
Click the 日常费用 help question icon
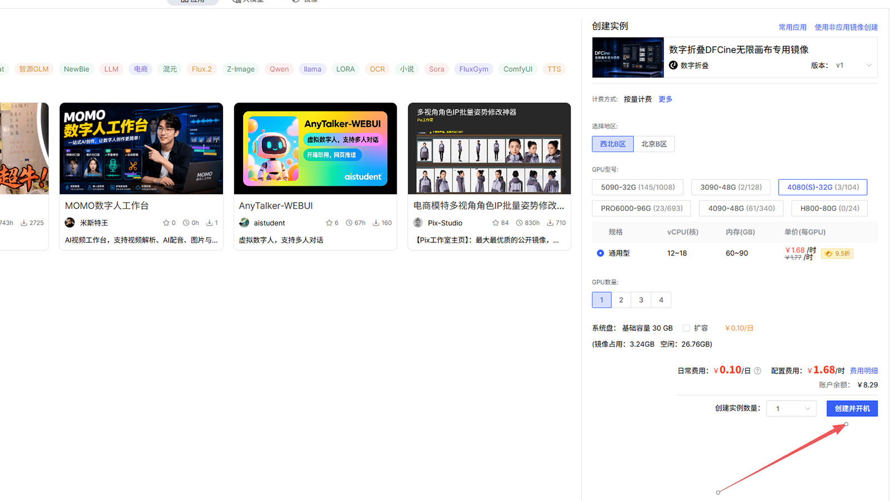point(758,371)
